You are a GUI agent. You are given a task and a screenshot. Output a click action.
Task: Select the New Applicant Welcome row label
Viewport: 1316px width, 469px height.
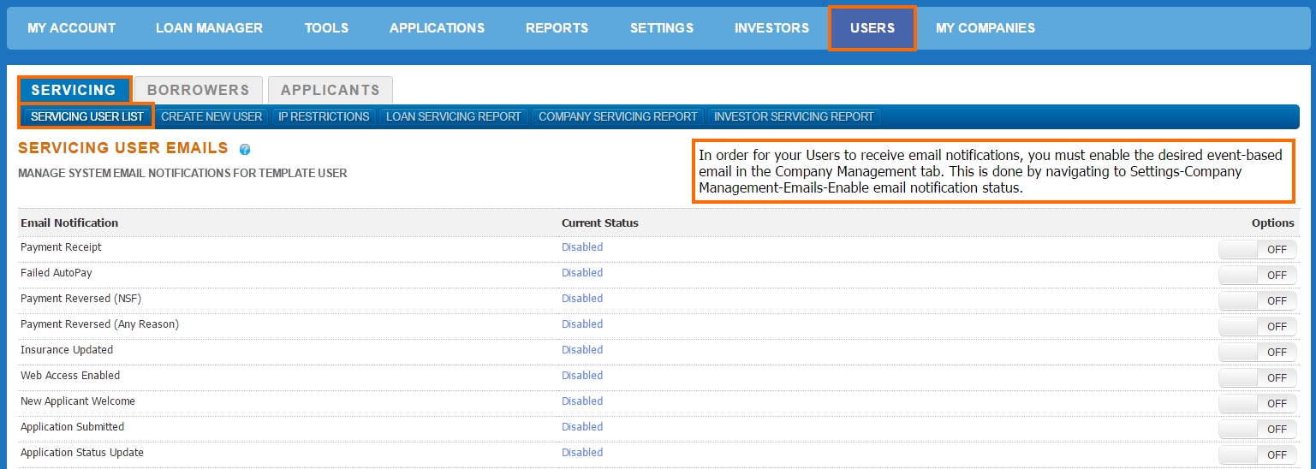(78, 401)
